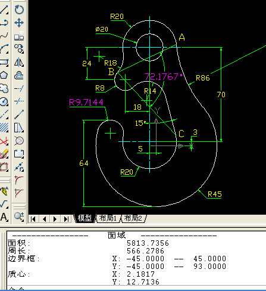Select the Array tool icon

point(19,36)
